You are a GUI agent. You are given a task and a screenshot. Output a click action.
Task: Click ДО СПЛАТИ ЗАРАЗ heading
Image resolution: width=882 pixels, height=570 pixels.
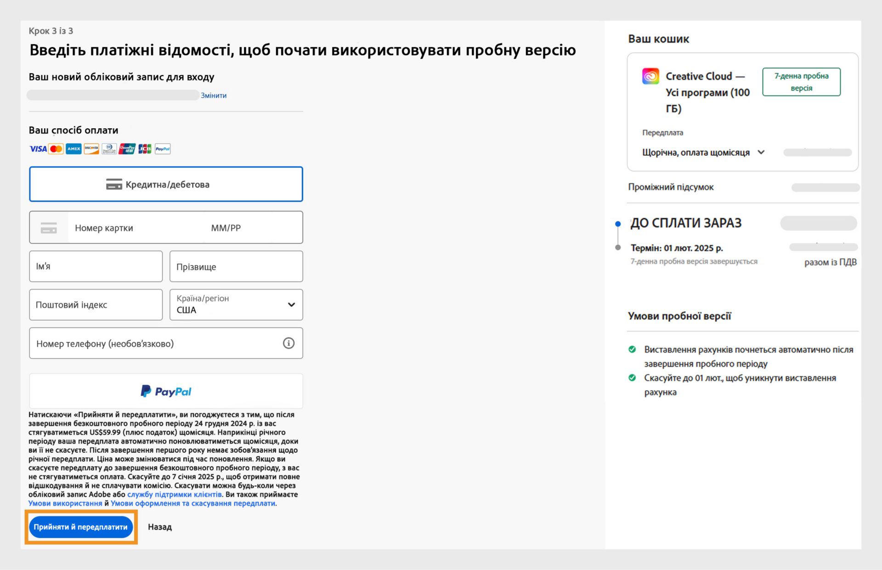click(x=686, y=223)
